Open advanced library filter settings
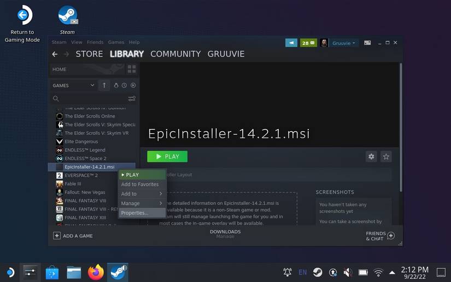The height and width of the screenshot is (282, 451). pyautogui.click(x=132, y=98)
